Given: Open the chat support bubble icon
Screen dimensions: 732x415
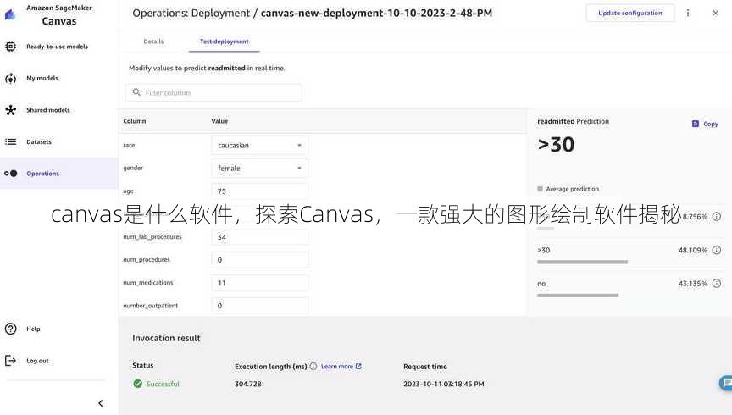Looking at the screenshot, I should (x=726, y=384).
